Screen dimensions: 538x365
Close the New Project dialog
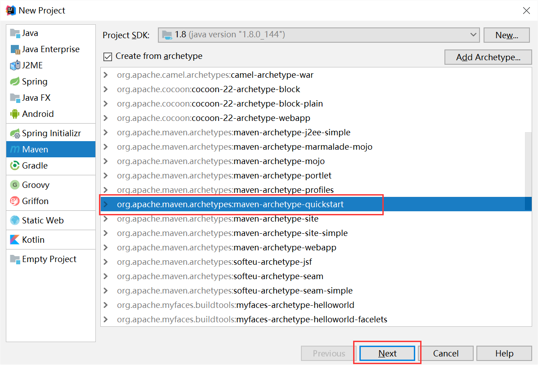tap(526, 11)
